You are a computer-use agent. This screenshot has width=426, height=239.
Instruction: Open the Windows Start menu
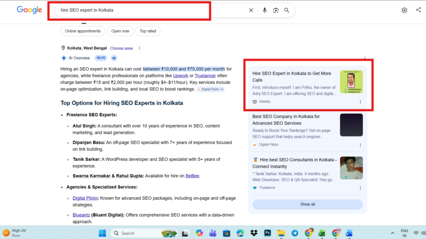[x=102, y=233]
